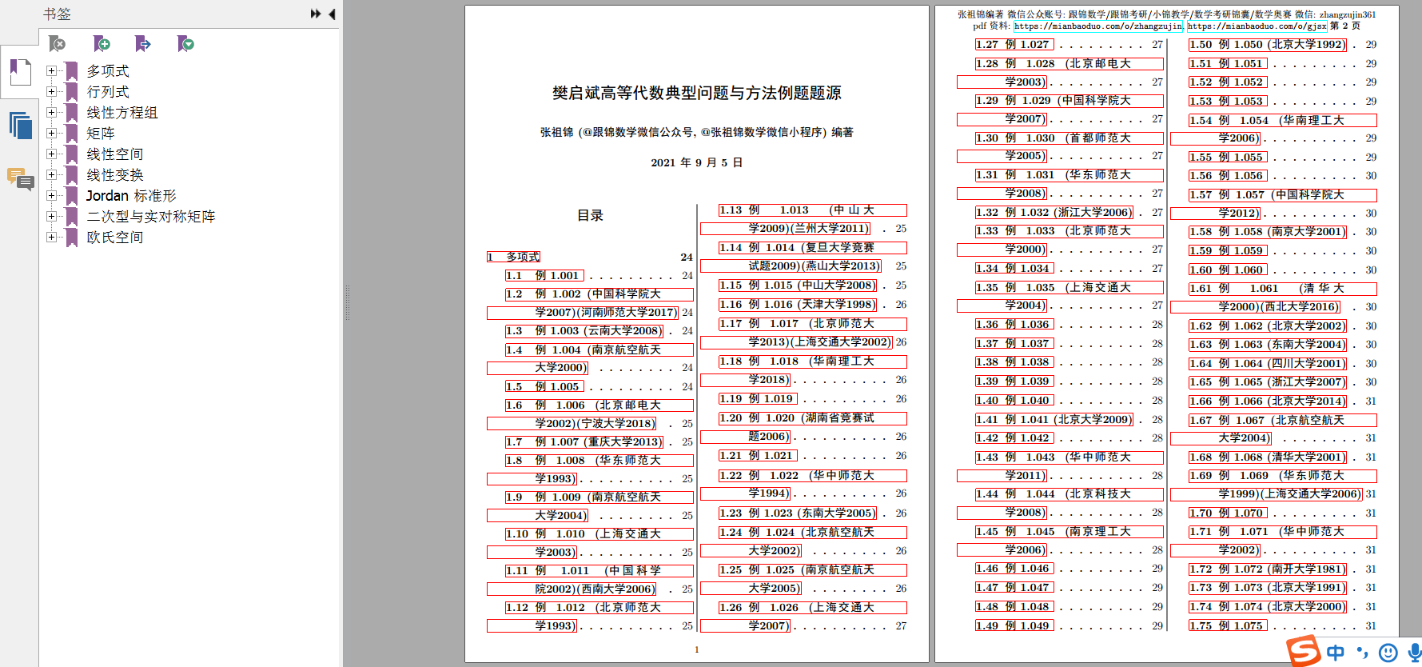This screenshot has height=667, width=1422.
Task: Open the mianbaoduo zhangzujin link in header
Action: coord(1098,26)
